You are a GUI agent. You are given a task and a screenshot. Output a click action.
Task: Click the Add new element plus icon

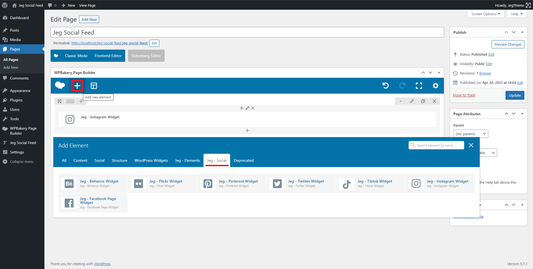(x=77, y=86)
